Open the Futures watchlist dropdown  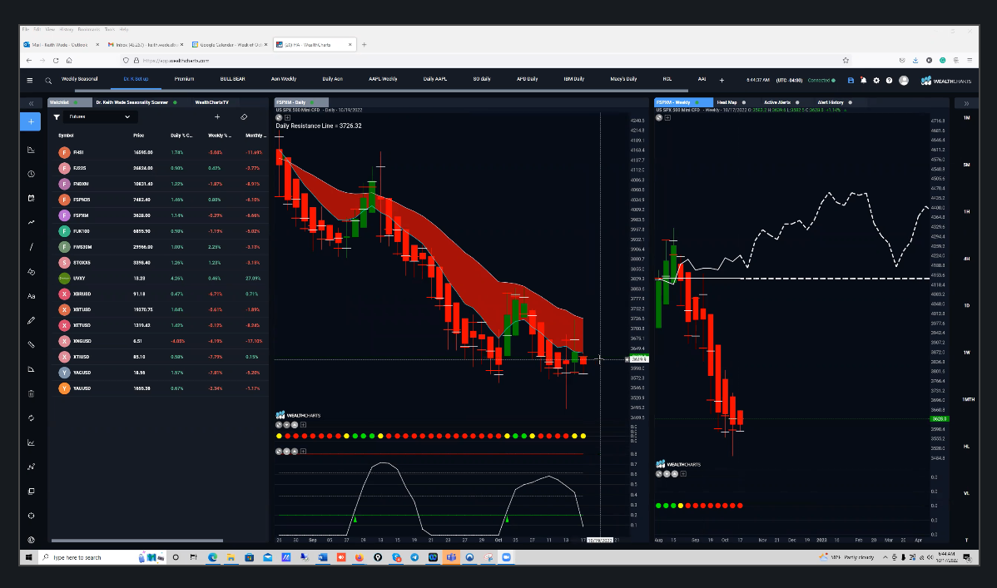point(99,117)
